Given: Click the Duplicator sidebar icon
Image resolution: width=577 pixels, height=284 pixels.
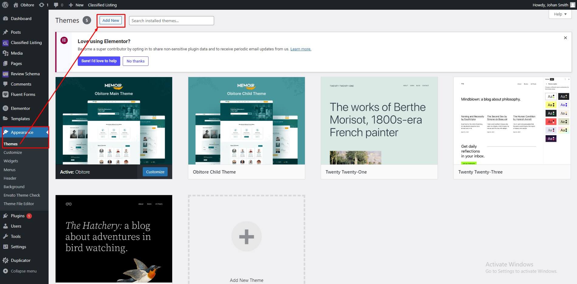Looking at the screenshot, I should coord(5,260).
